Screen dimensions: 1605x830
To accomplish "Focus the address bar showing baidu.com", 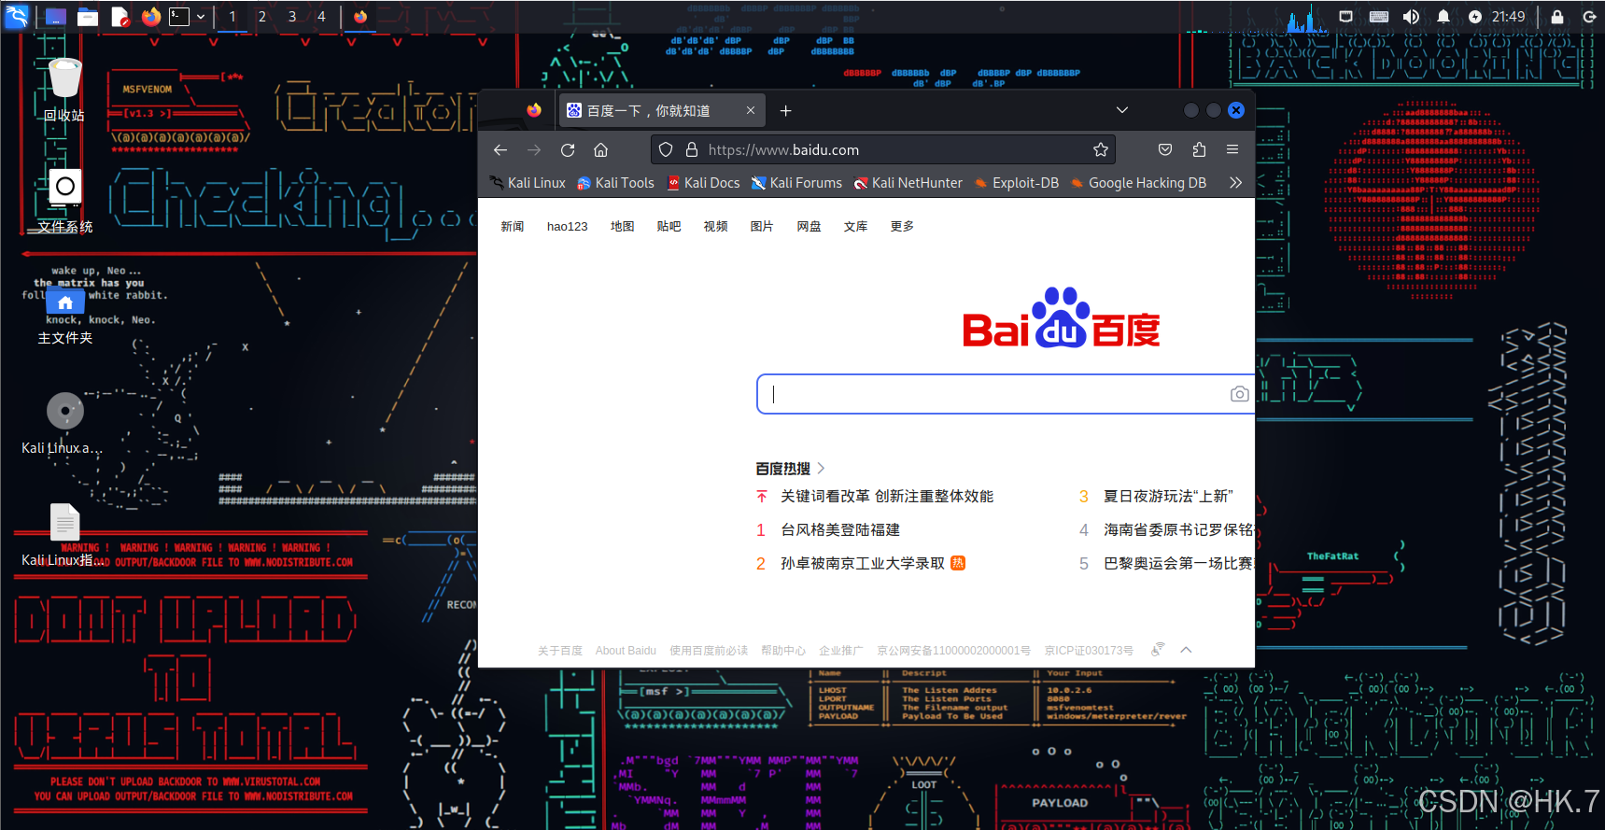I will tap(882, 149).
